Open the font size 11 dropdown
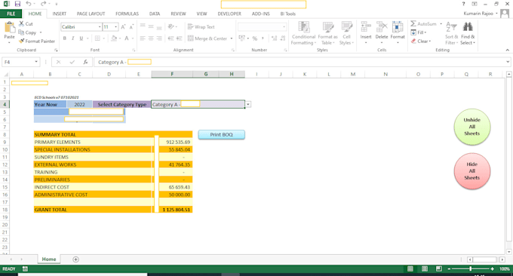 click(x=115, y=27)
